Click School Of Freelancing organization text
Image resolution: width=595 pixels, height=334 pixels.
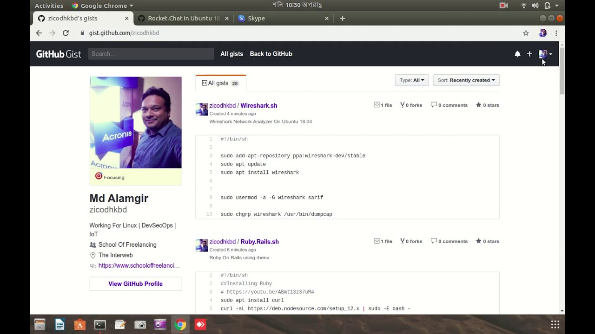[127, 245]
